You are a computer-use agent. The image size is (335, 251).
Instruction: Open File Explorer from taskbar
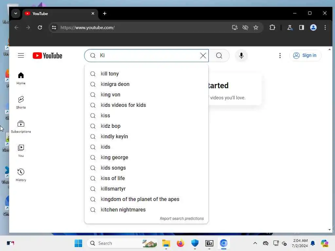tap(166, 243)
